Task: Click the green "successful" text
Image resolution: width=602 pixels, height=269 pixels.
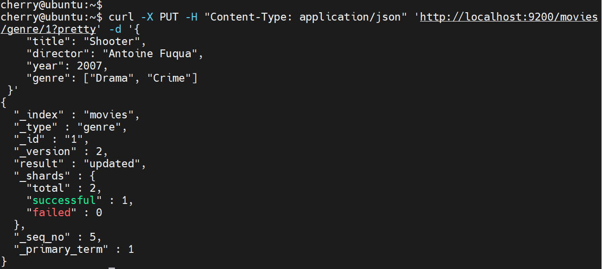Action: 64,201
